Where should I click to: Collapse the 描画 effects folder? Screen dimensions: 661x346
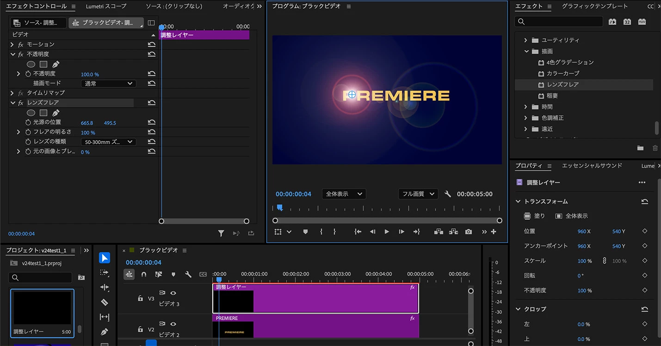tap(526, 51)
